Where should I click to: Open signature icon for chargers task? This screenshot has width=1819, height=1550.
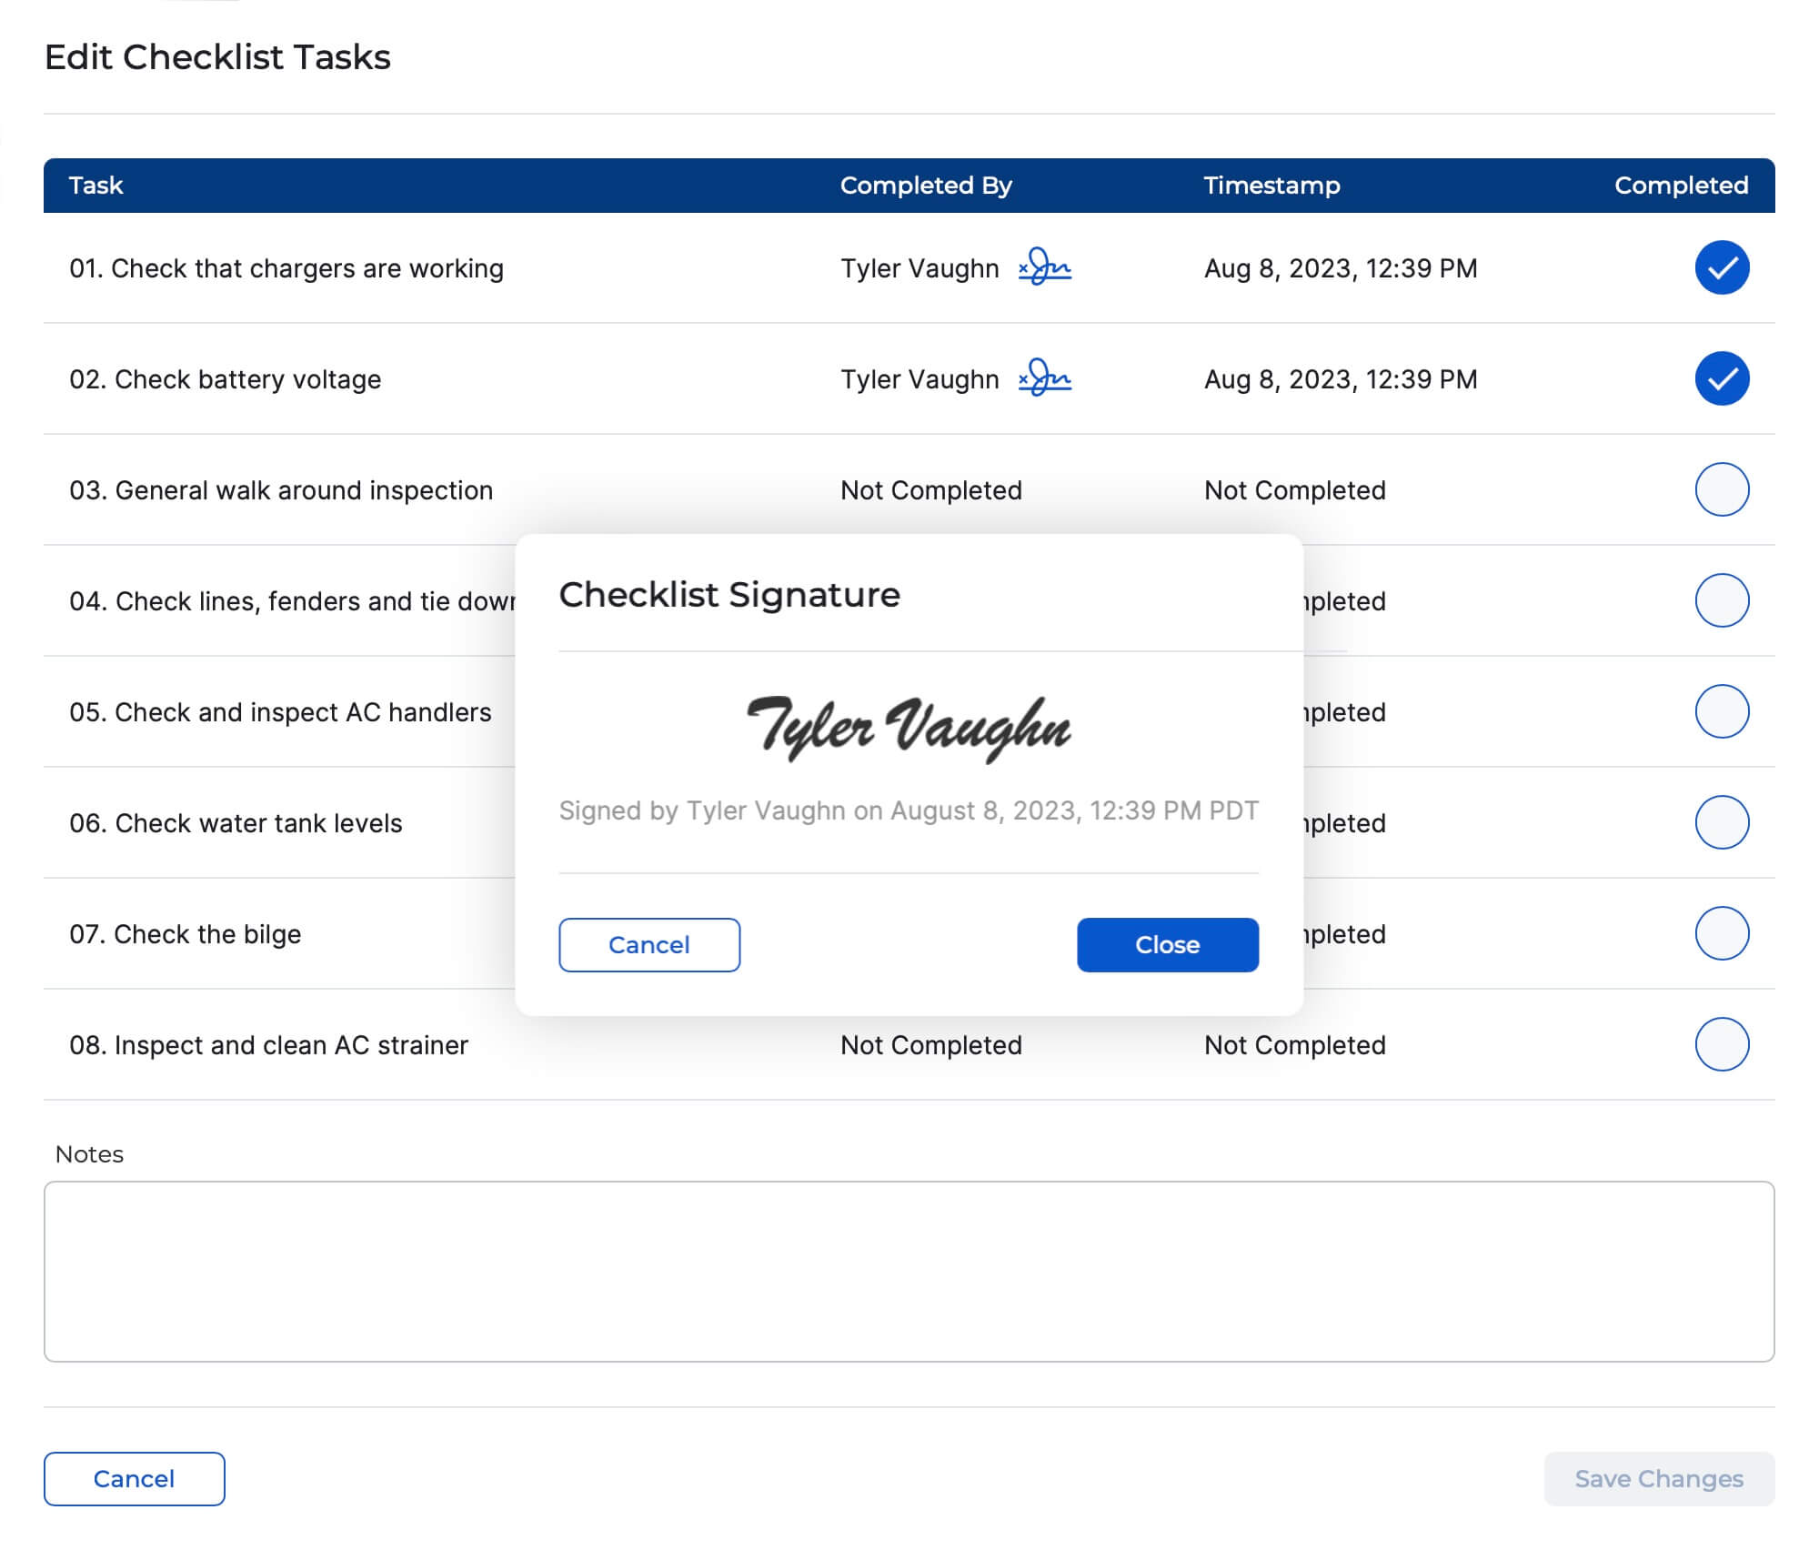[x=1044, y=267]
